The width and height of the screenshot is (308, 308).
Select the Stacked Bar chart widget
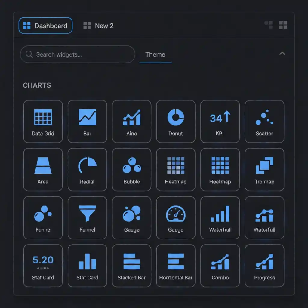[131, 265]
